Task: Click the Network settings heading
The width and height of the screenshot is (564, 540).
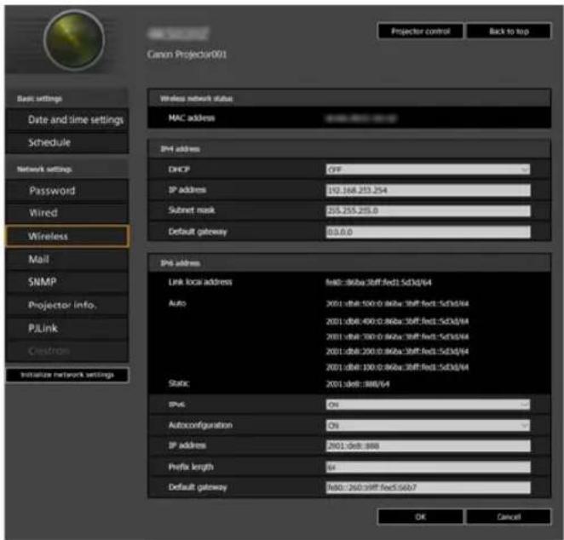Action: coord(44,169)
